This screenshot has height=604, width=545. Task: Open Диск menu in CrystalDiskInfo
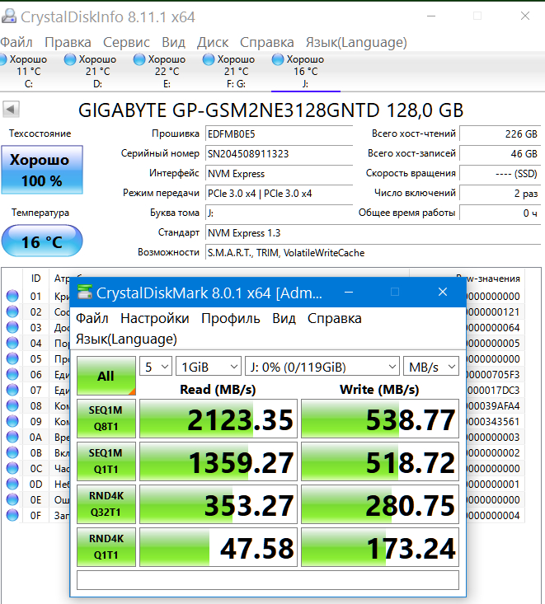213,42
